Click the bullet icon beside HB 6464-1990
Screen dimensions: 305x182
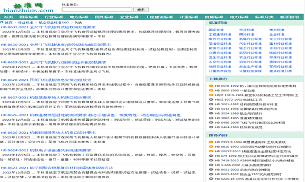(x=212, y=127)
